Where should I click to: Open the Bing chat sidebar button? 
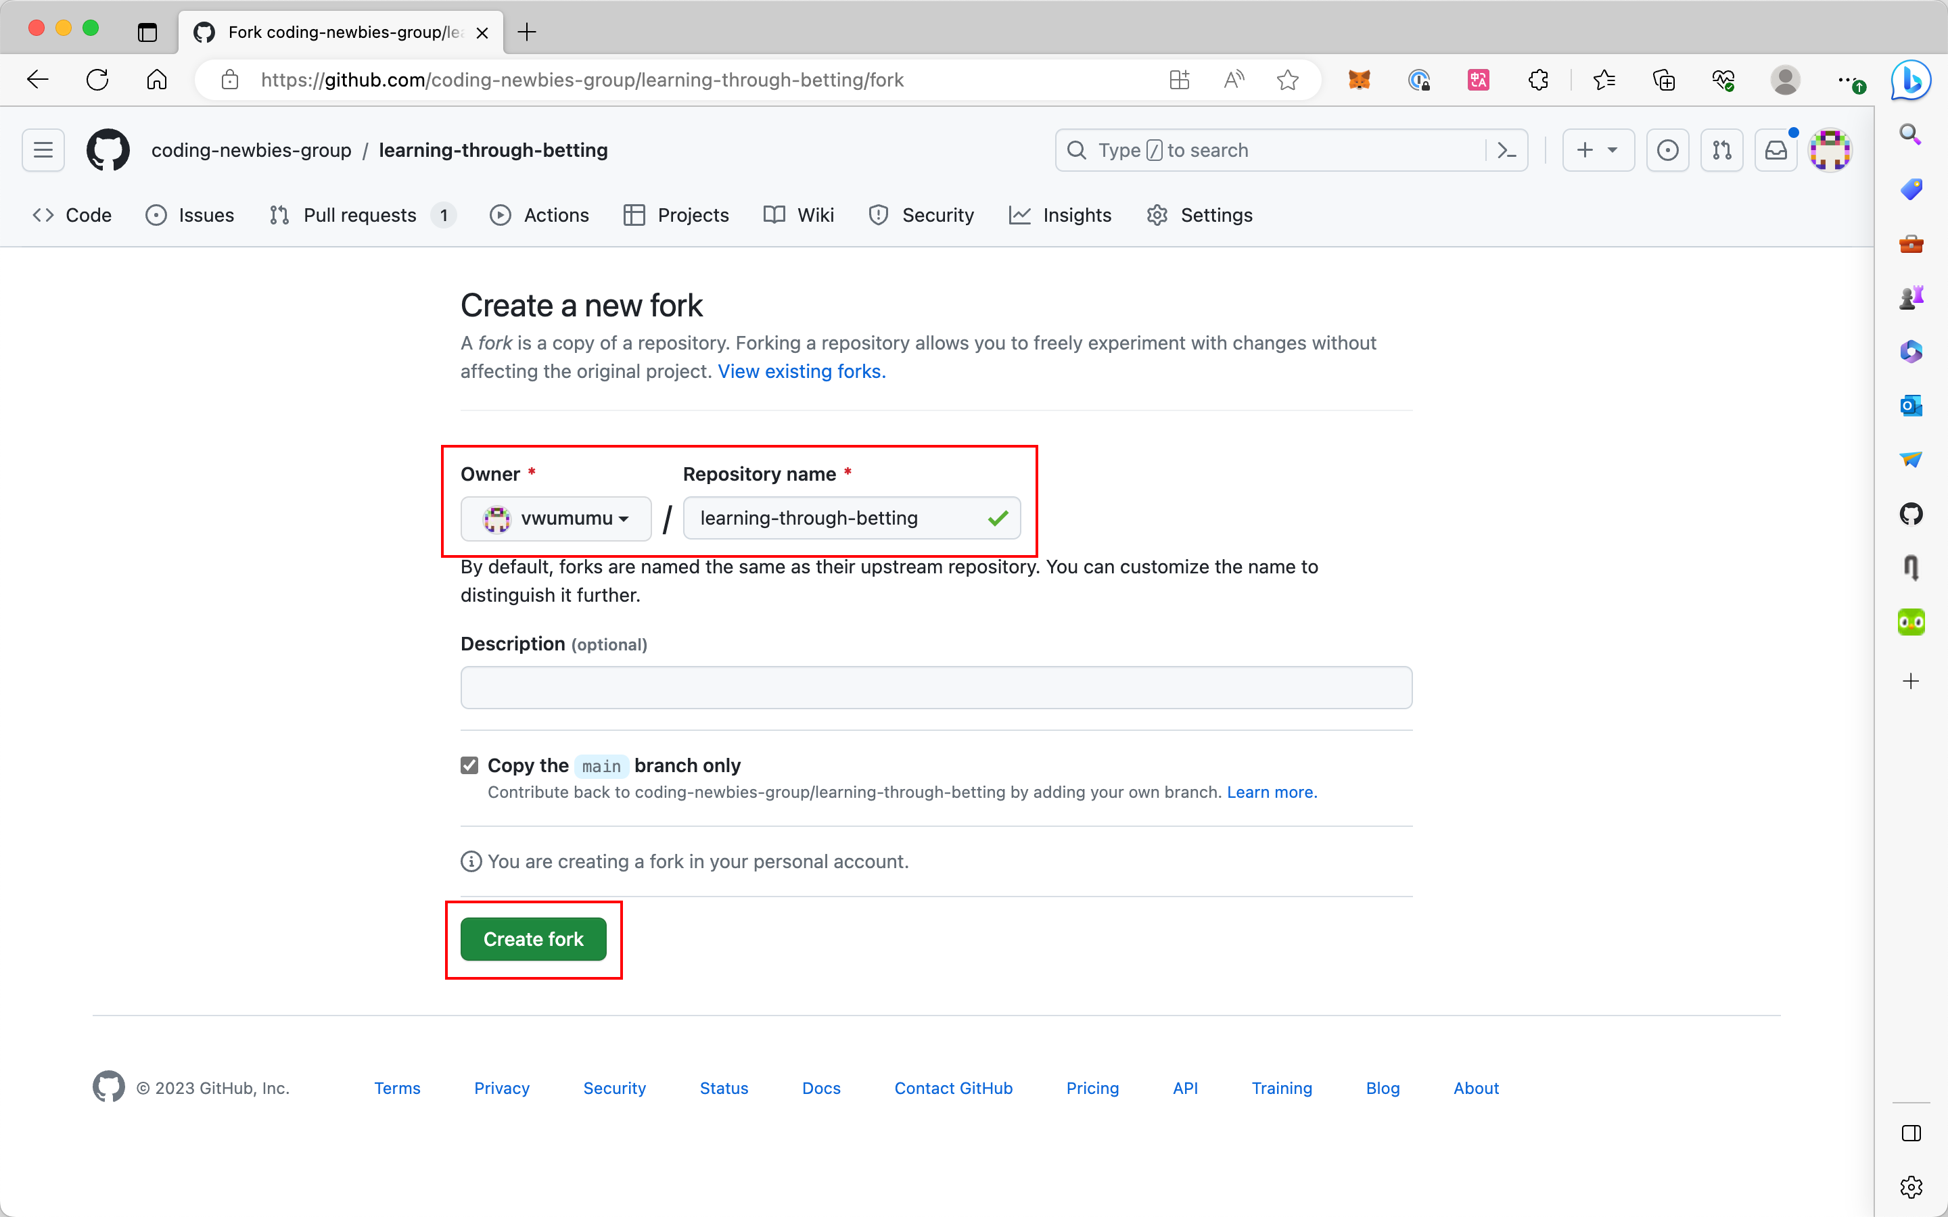point(1911,80)
